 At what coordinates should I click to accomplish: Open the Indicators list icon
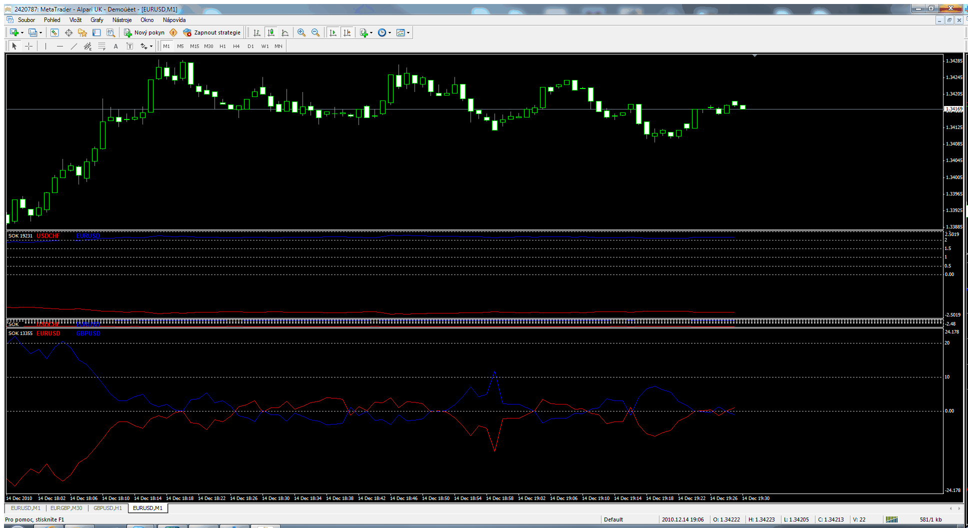364,32
